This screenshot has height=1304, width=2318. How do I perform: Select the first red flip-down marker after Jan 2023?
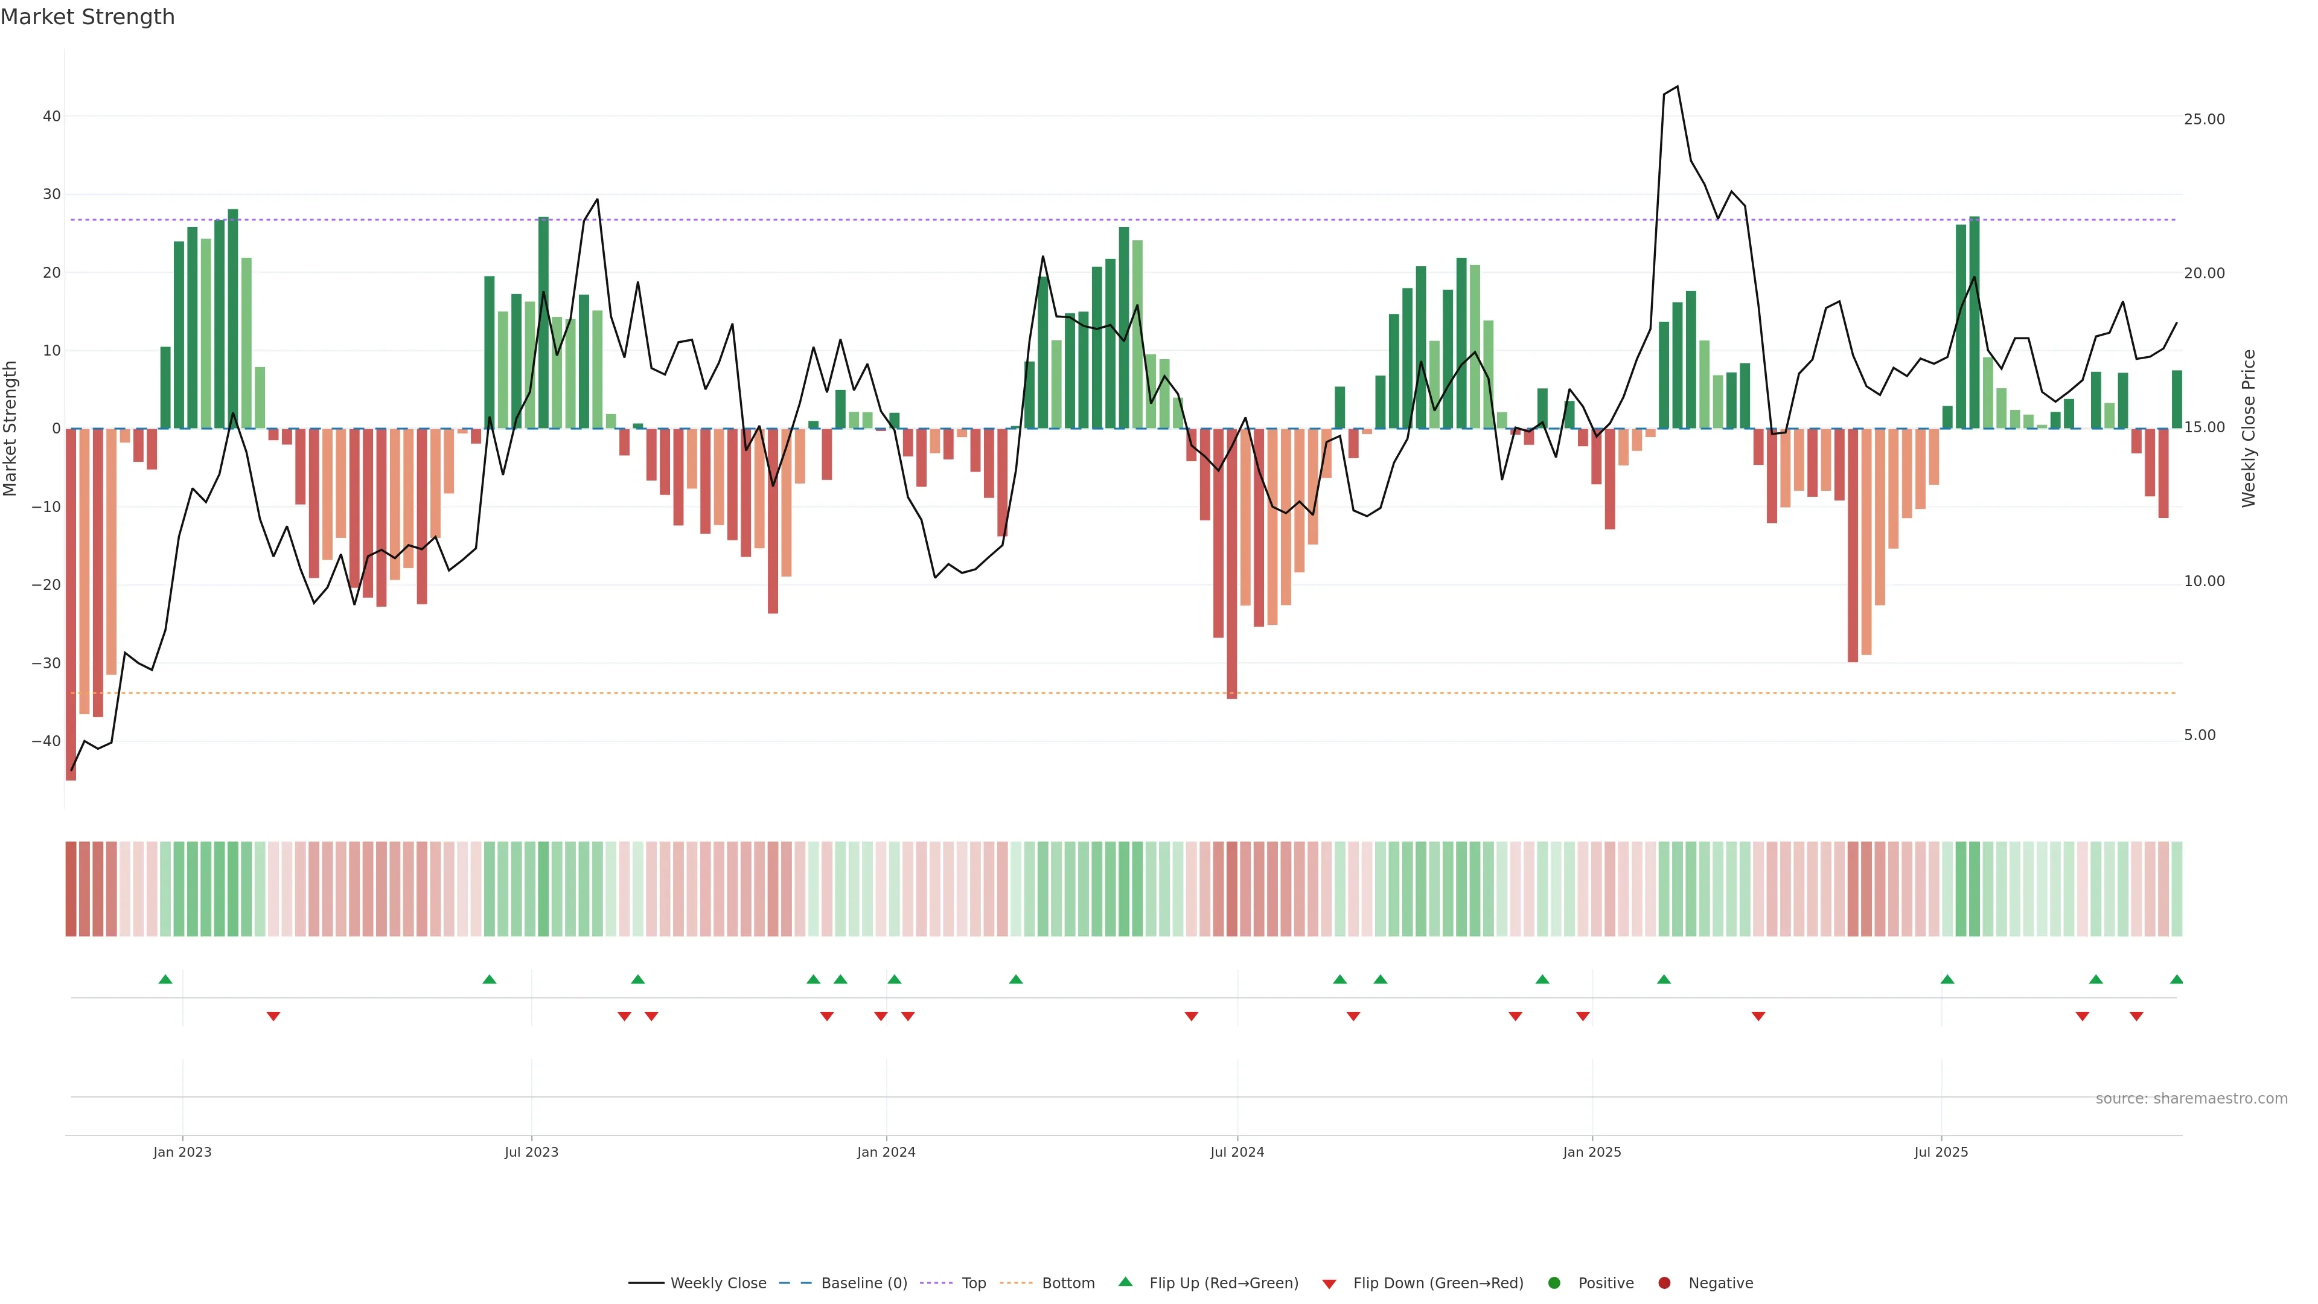(x=273, y=1016)
